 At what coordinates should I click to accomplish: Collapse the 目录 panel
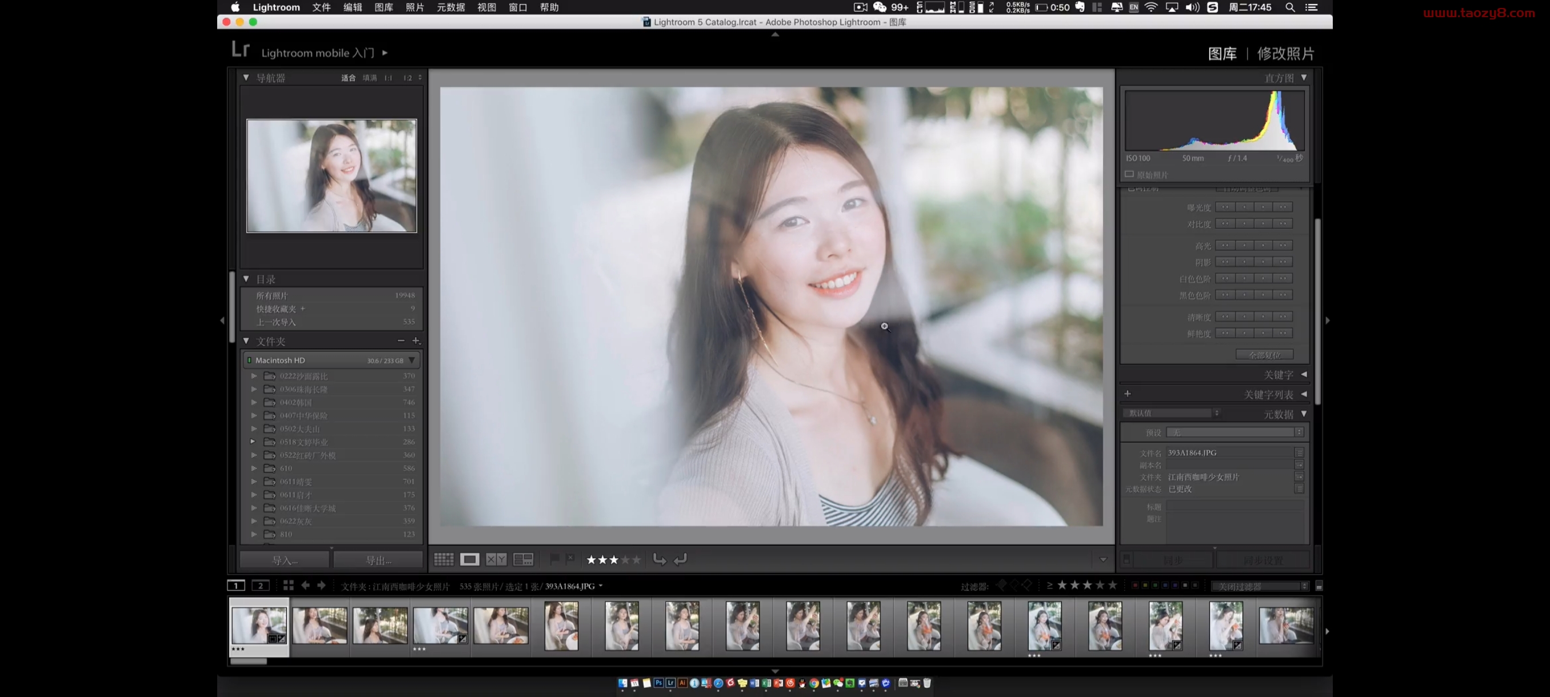(246, 279)
